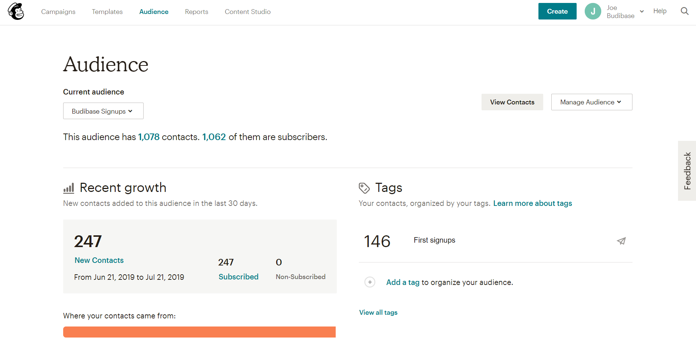The width and height of the screenshot is (696, 339).
Task: Click the orange contact source bar
Action: [x=199, y=332]
